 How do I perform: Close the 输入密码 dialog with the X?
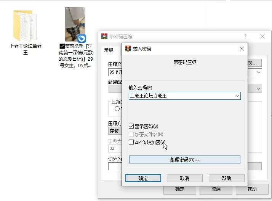(242, 49)
